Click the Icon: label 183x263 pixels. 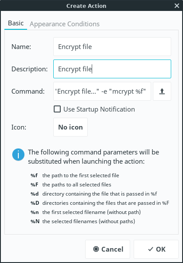pyautogui.click(x=19, y=127)
